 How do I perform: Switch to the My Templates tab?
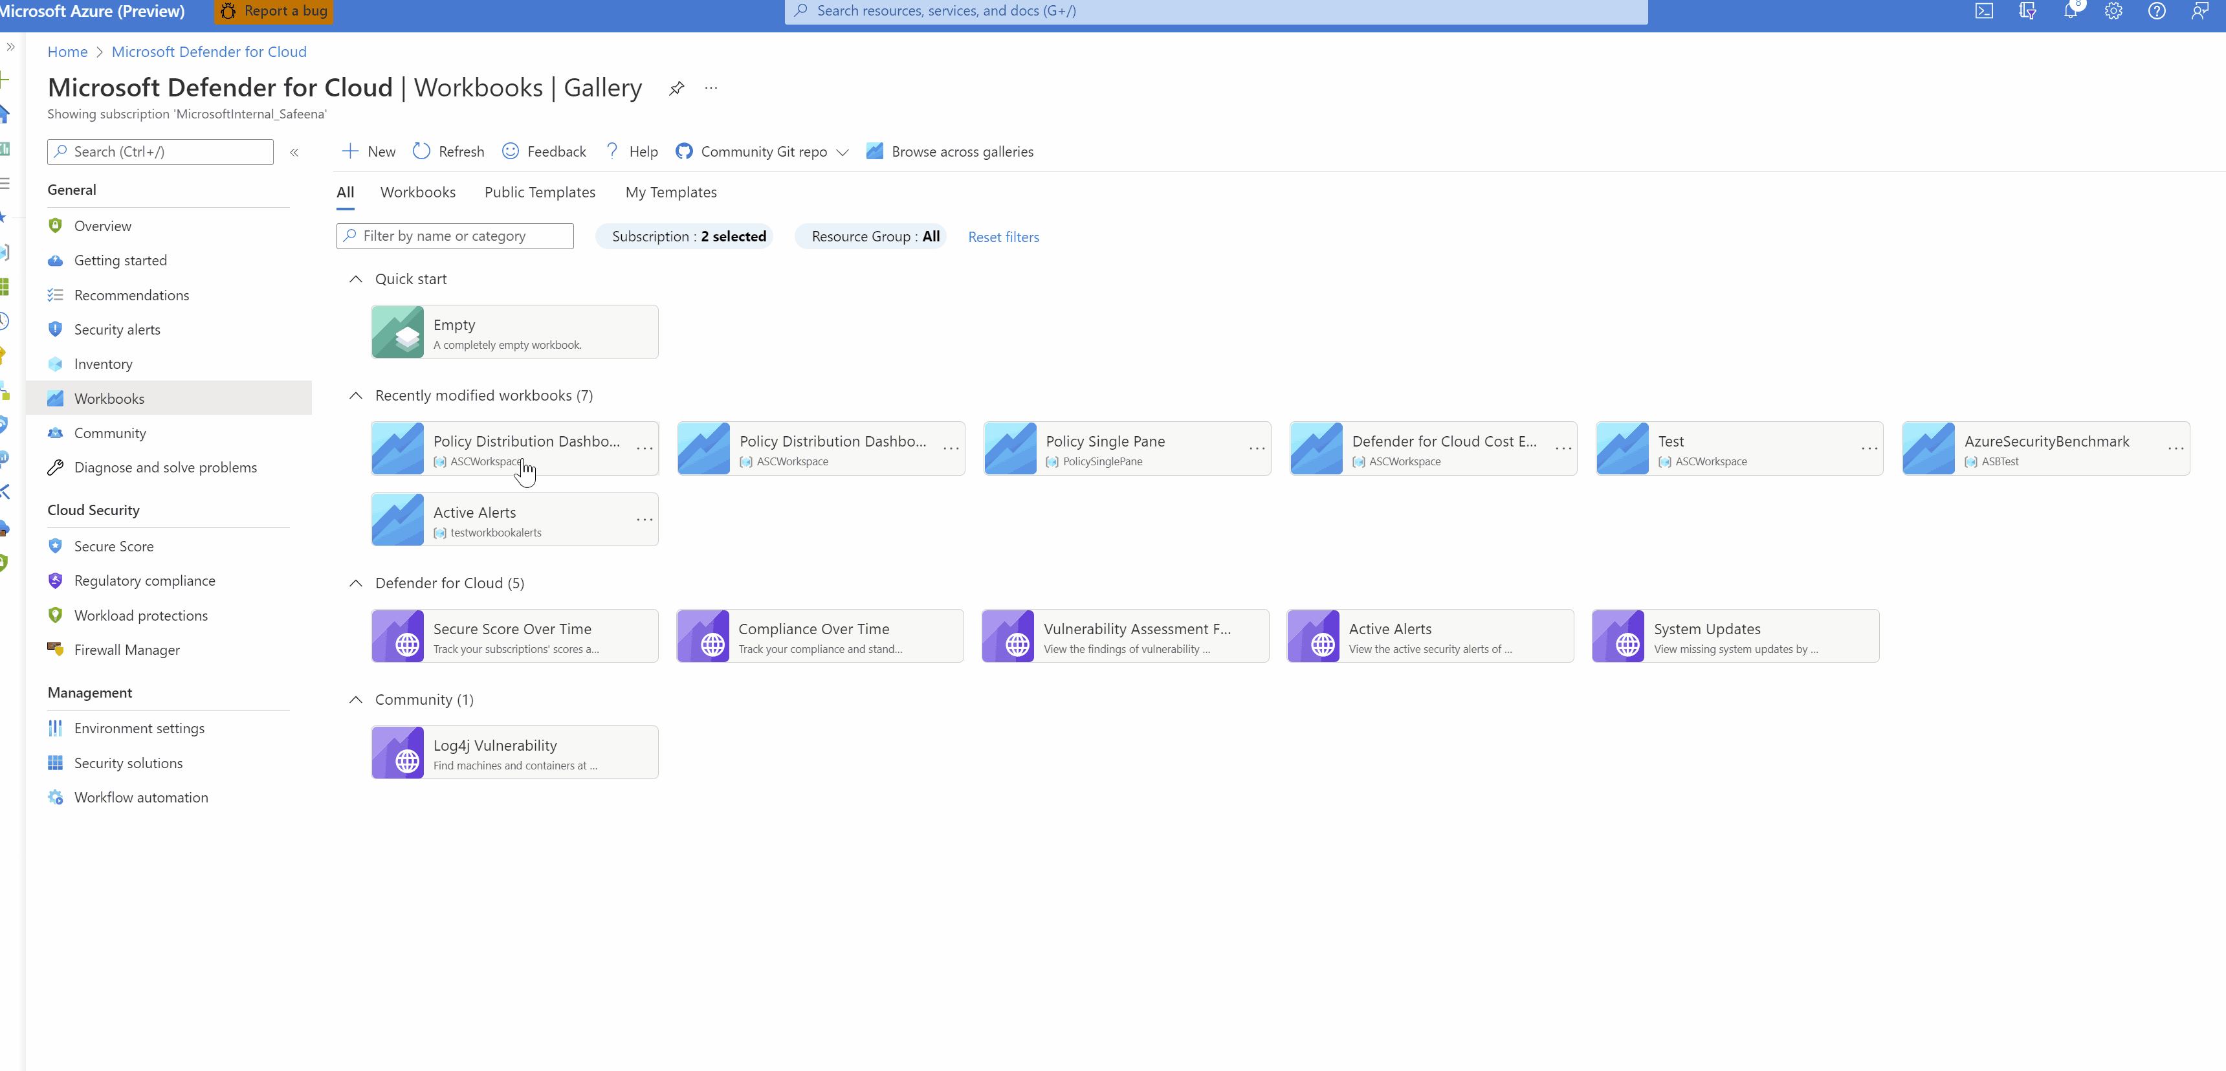pos(670,192)
